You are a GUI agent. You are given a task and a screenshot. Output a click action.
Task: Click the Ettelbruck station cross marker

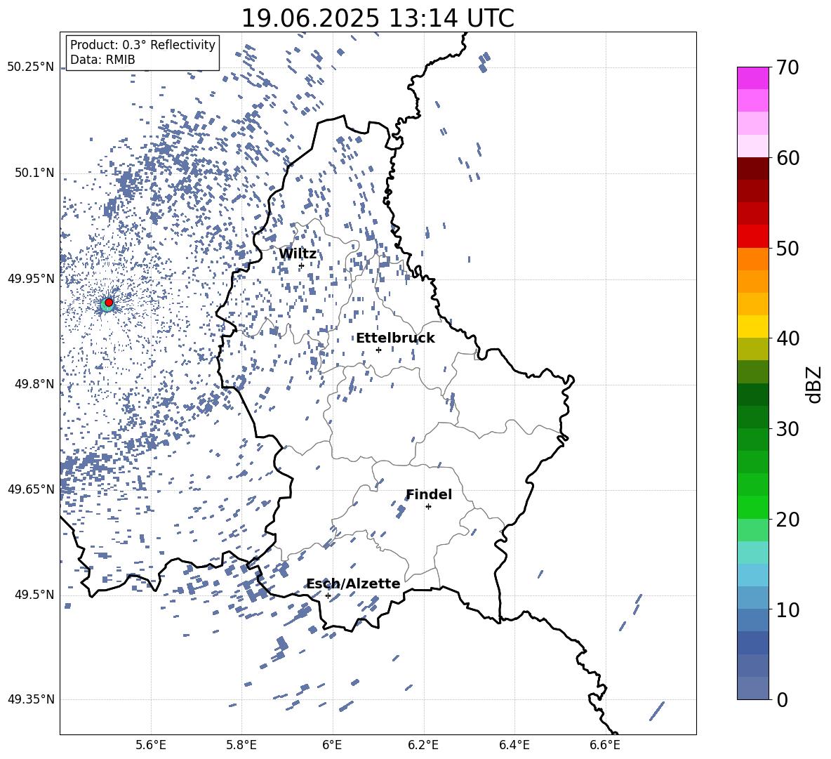point(378,350)
